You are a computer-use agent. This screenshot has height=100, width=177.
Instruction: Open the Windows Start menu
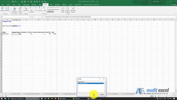(x=2, y=99)
